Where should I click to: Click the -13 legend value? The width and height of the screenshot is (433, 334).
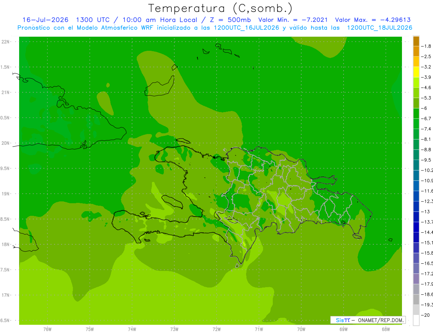(426, 211)
